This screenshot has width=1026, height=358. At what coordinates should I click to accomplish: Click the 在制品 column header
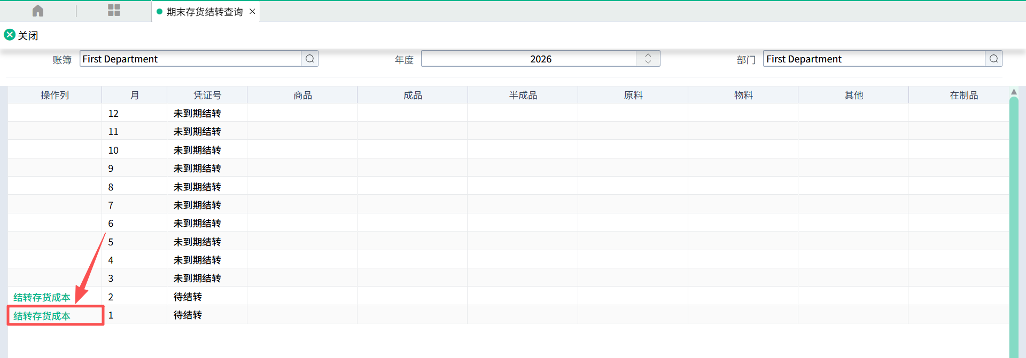(963, 95)
